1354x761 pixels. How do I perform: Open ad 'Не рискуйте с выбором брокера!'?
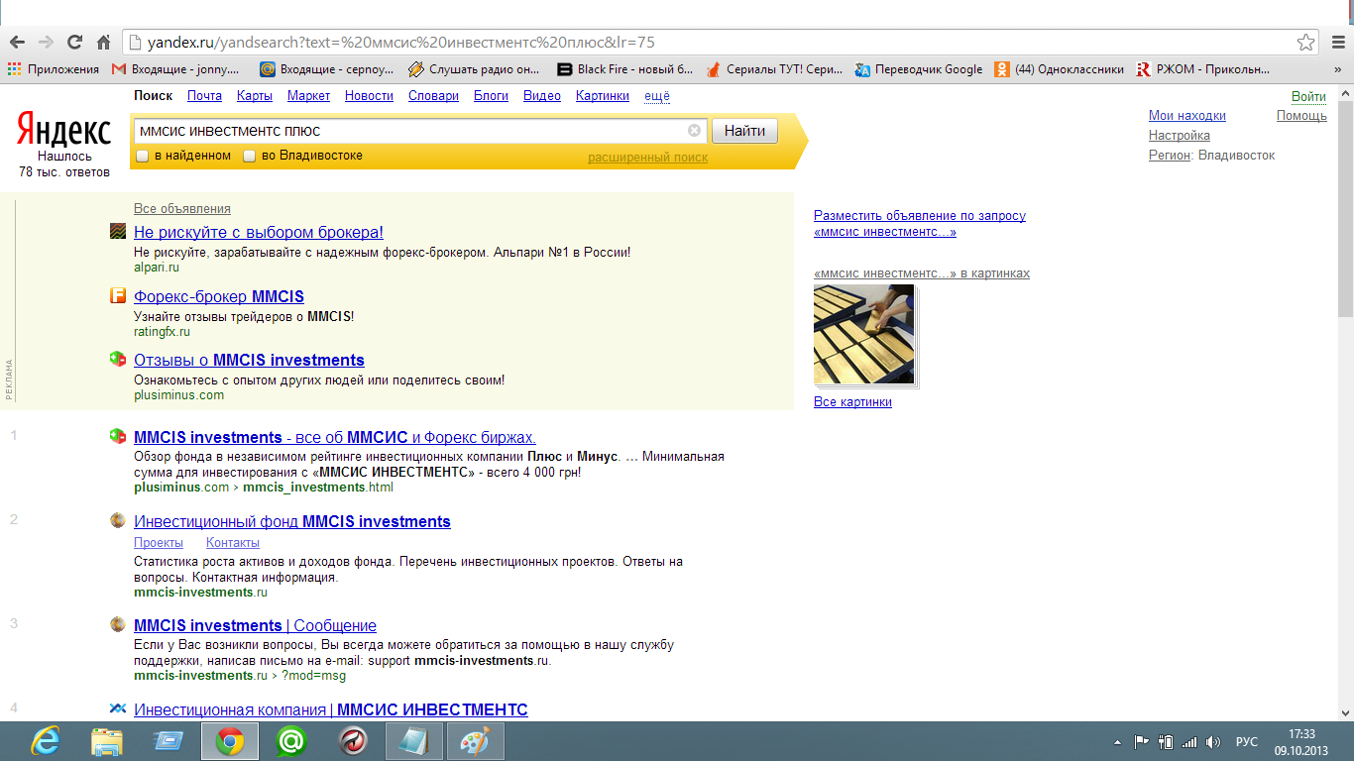pos(259,233)
